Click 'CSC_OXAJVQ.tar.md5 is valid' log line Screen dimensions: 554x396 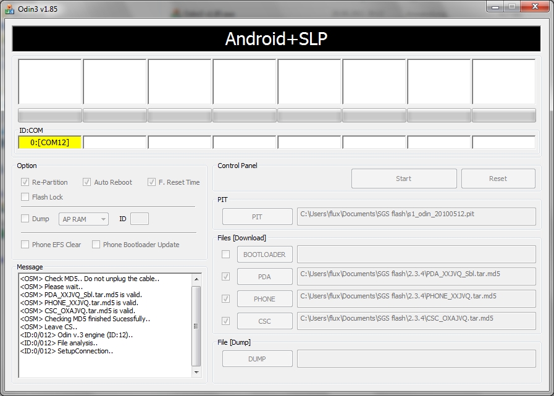[78, 311]
